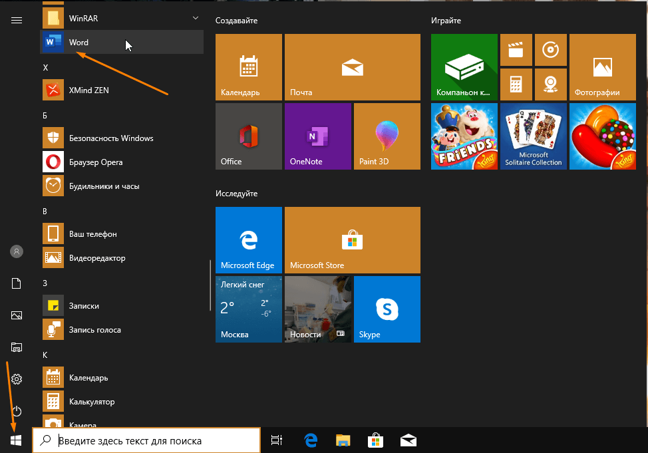
Task: Click the letter X group header
Action: pos(45,67)
